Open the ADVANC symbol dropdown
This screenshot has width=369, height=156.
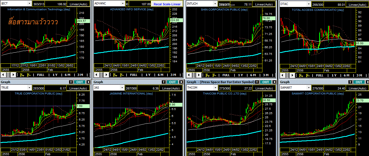pos(123,4)
